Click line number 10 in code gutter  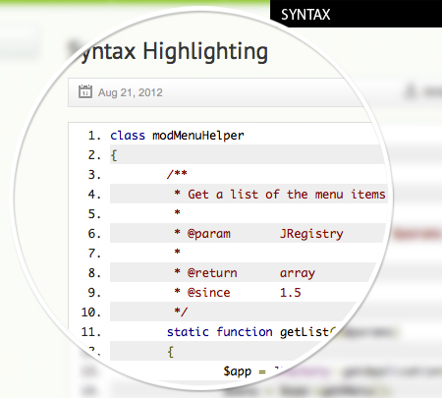click(91, 313)
